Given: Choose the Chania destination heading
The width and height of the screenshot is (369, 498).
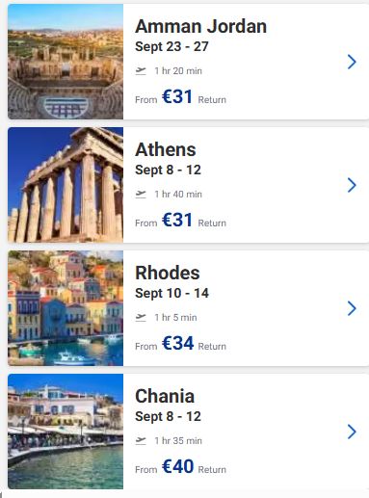Looking at the screenshot, I should click(165, 396).
